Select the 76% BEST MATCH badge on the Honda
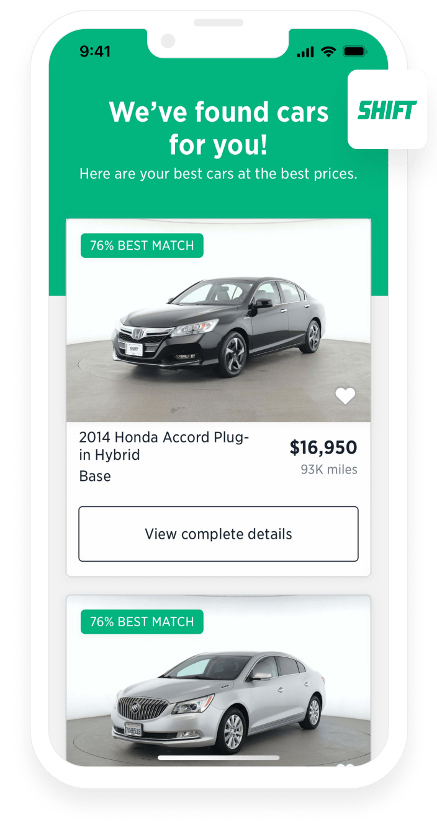Viewport: 437px width, 840px height. tap(142, 245)
